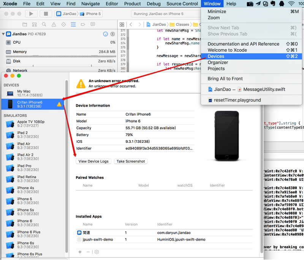This screenshot has height=260, width=304.
Task: Open the Symbol navigator hierarchy icon
Action: click(34, 24)
